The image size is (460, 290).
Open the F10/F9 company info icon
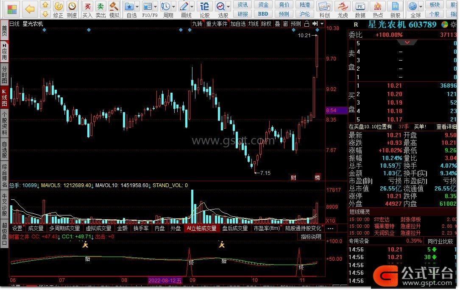(x=148, y=6)
